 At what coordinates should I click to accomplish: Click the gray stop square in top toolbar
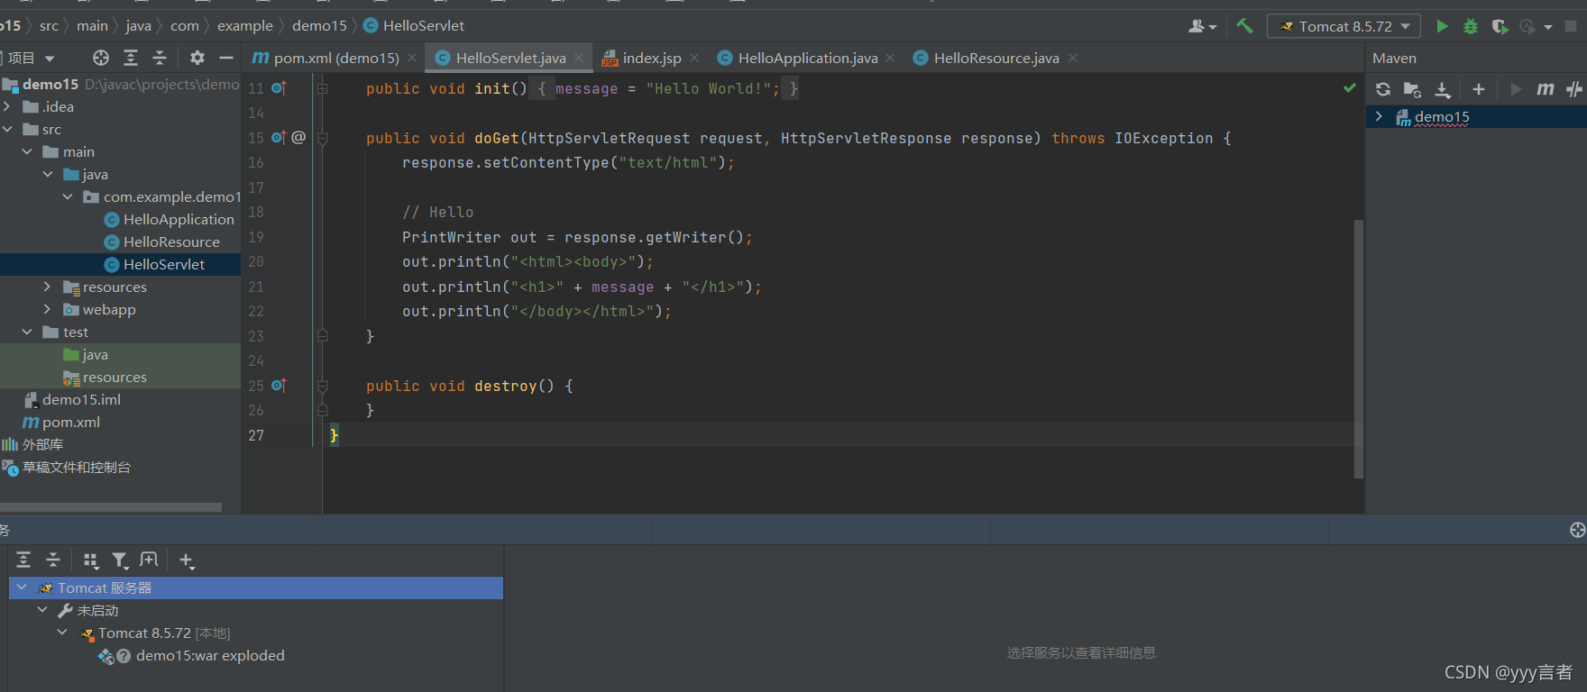(x=1571, y=26)
